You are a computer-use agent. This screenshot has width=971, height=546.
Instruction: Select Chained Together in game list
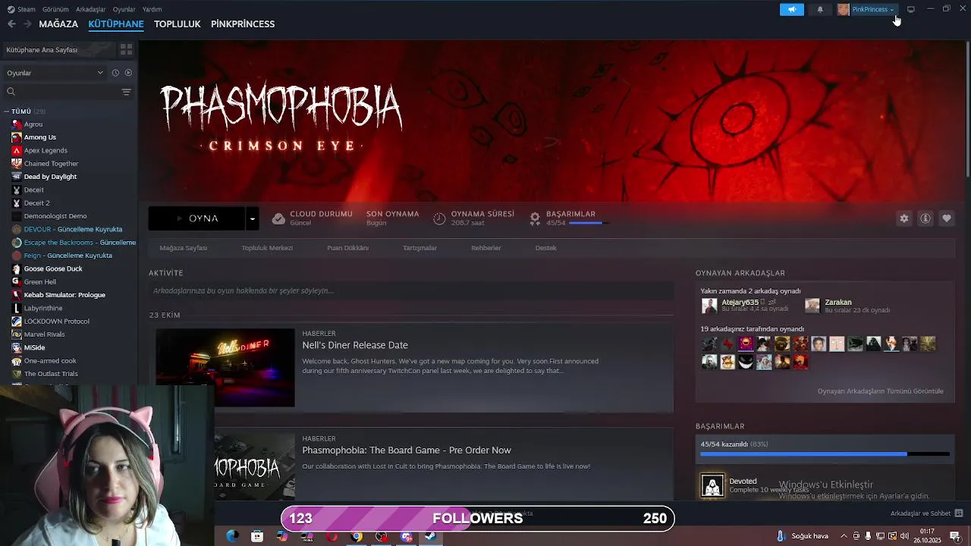click(51, 163)
